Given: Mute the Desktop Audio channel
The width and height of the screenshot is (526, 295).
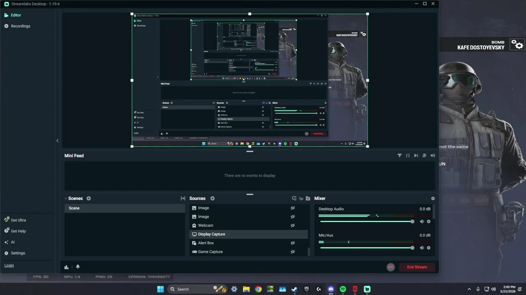Looking at the screenshot, I should tap(422, 222).
